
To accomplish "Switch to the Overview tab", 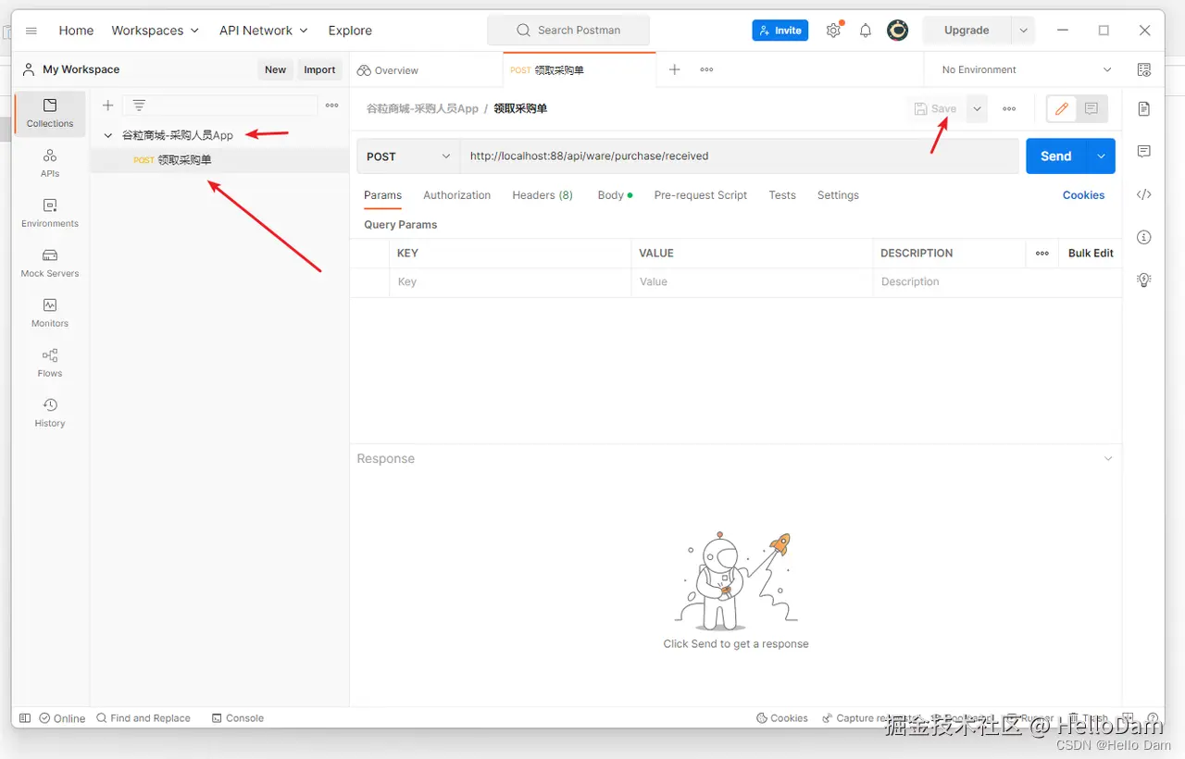I will pos(388,70).
